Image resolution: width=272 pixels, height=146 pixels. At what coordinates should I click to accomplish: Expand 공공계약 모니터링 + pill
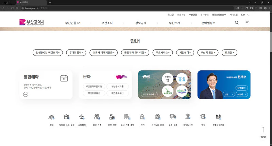tap(135, 53)
